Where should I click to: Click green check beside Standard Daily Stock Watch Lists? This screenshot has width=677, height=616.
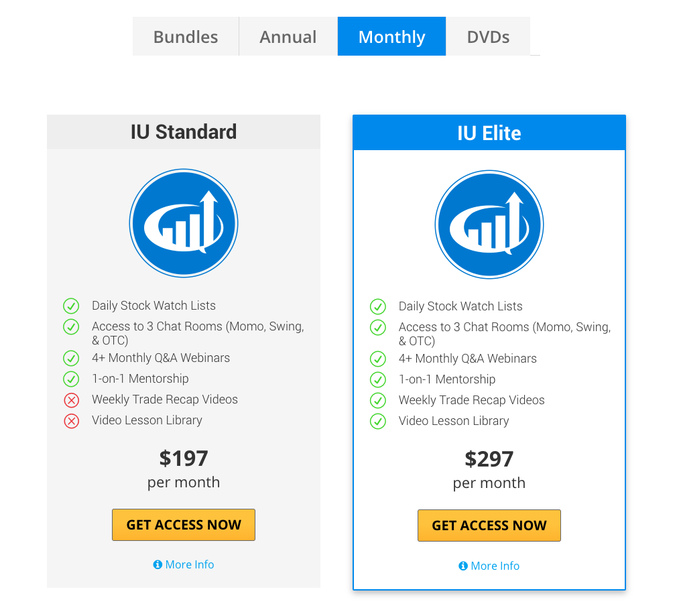[71, 306]
